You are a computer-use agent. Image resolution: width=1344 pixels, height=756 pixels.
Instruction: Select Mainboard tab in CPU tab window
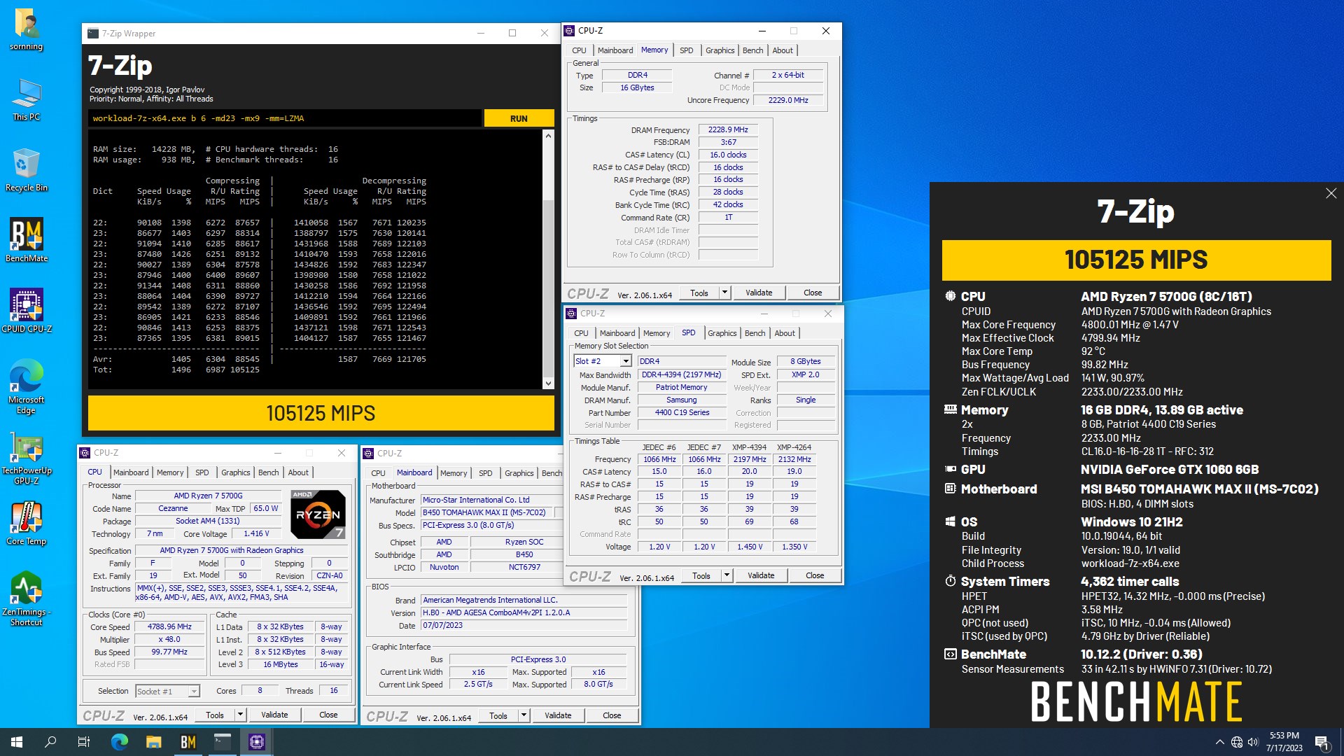131,472
